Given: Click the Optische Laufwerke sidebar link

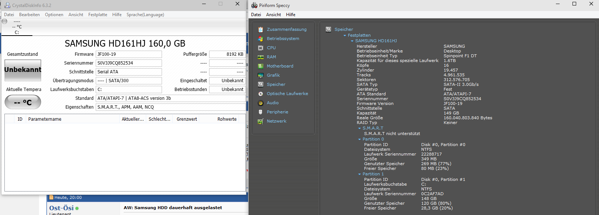Looking at the screenshot, I should pos(288,94).
